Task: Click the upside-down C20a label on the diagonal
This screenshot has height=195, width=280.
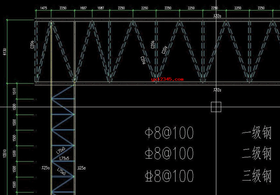Action: click(143, 60)
